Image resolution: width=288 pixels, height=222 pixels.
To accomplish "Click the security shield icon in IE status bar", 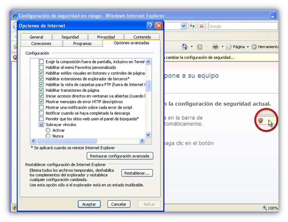I will pos(14,208).
